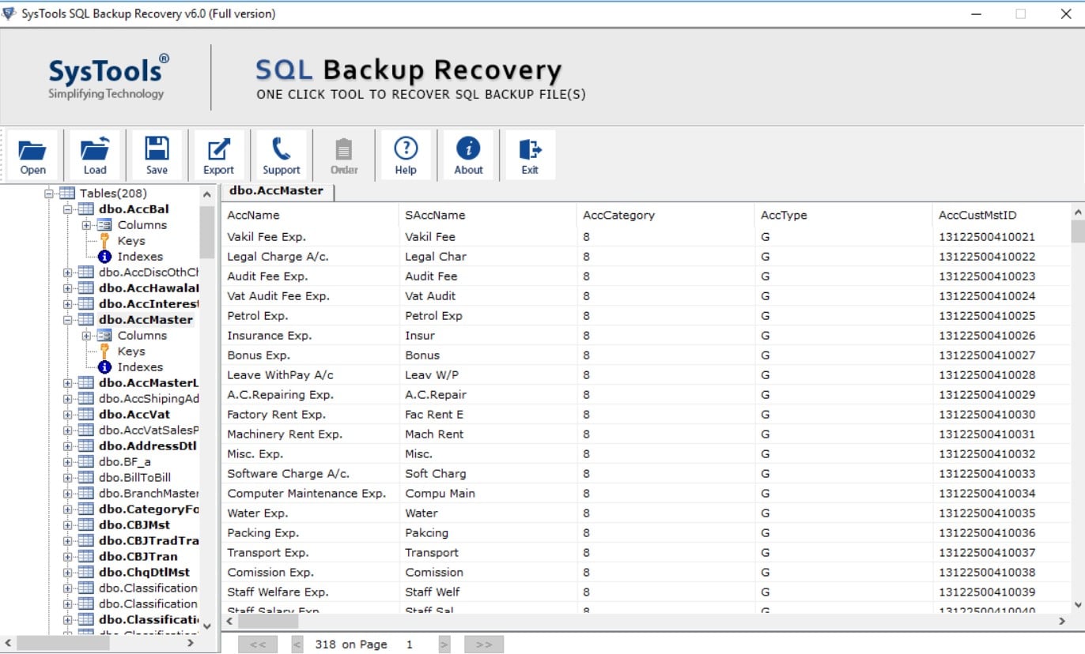Select the dbo.AccMaster tab

click(277, 191)
